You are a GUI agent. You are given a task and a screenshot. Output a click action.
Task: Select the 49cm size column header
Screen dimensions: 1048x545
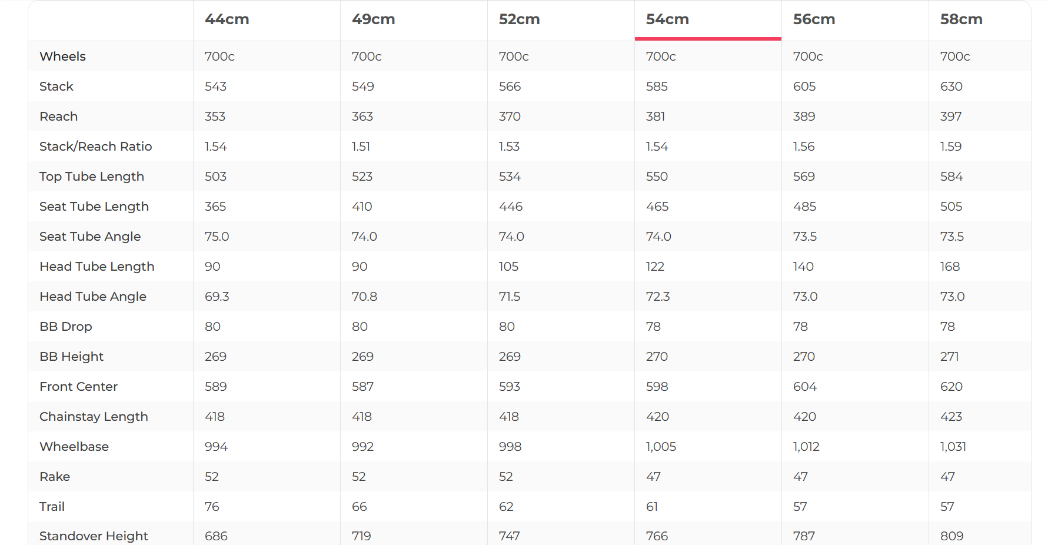click(374, 19)
